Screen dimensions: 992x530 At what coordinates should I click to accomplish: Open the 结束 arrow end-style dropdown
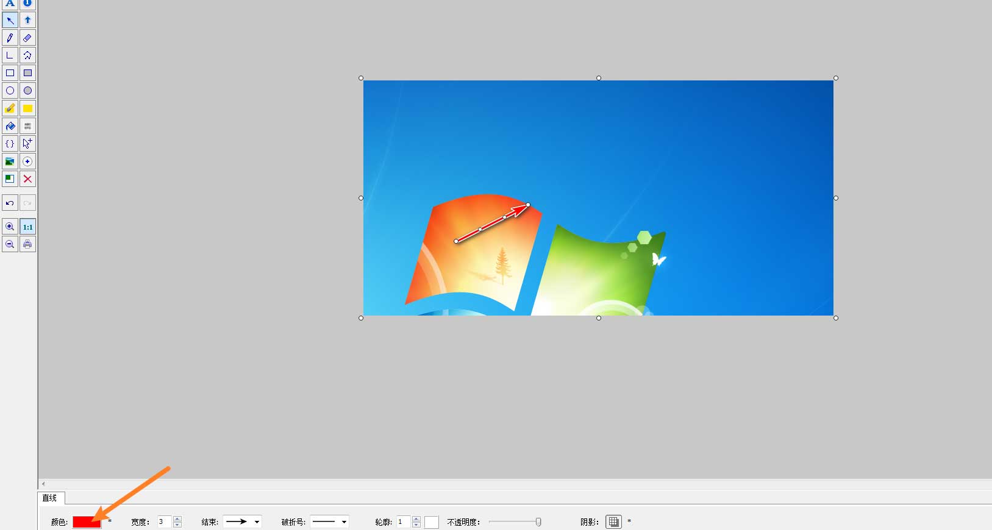click(x=243, y=521)
